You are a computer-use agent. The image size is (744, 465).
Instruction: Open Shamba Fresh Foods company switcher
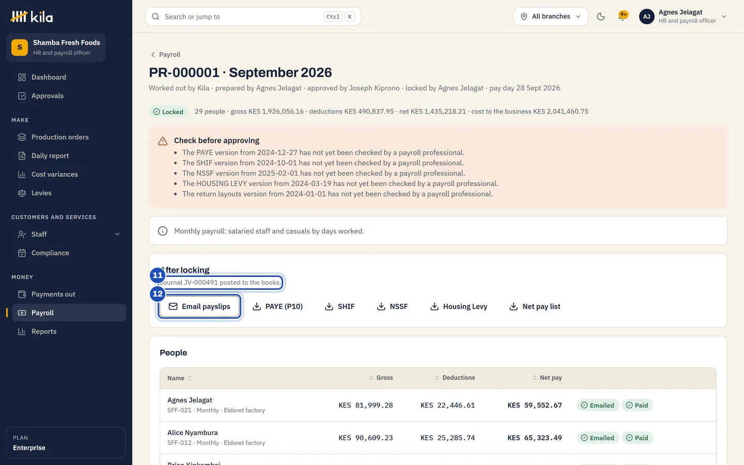pyautogui.click(x=56, y=48)
